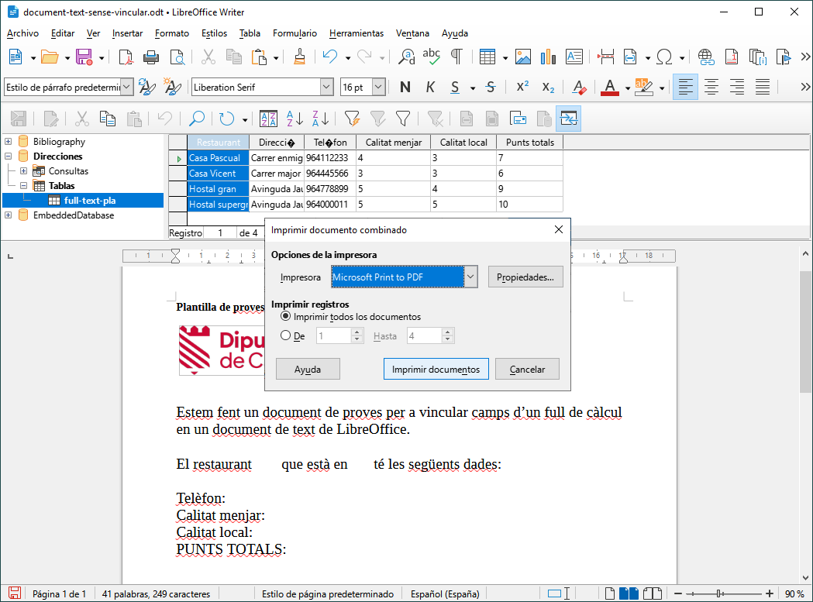The width and height of the screenshot is (813, 602).
Task: Open Find and Replace icon
Action: (x=406, y=57)
